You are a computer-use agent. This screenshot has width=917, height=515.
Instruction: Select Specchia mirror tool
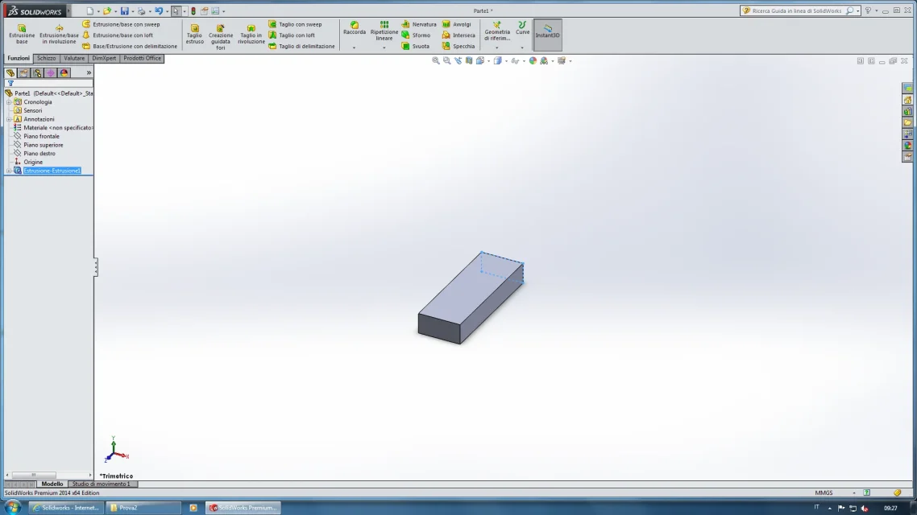pos(458,46)
